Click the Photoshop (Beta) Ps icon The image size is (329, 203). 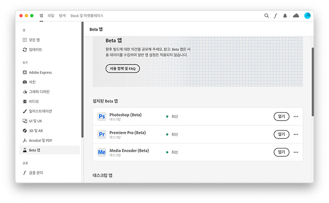(102, 116)
